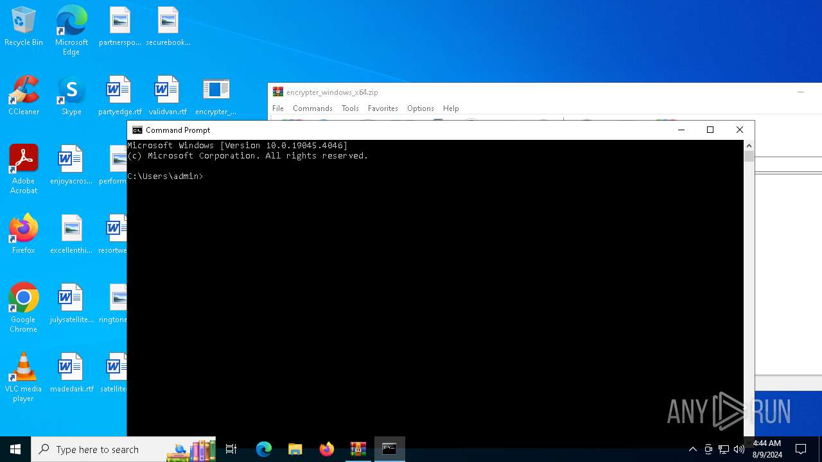Select the partnerspo... image file on desktop
The image size is (822, 462).
[x=119, y=26]
